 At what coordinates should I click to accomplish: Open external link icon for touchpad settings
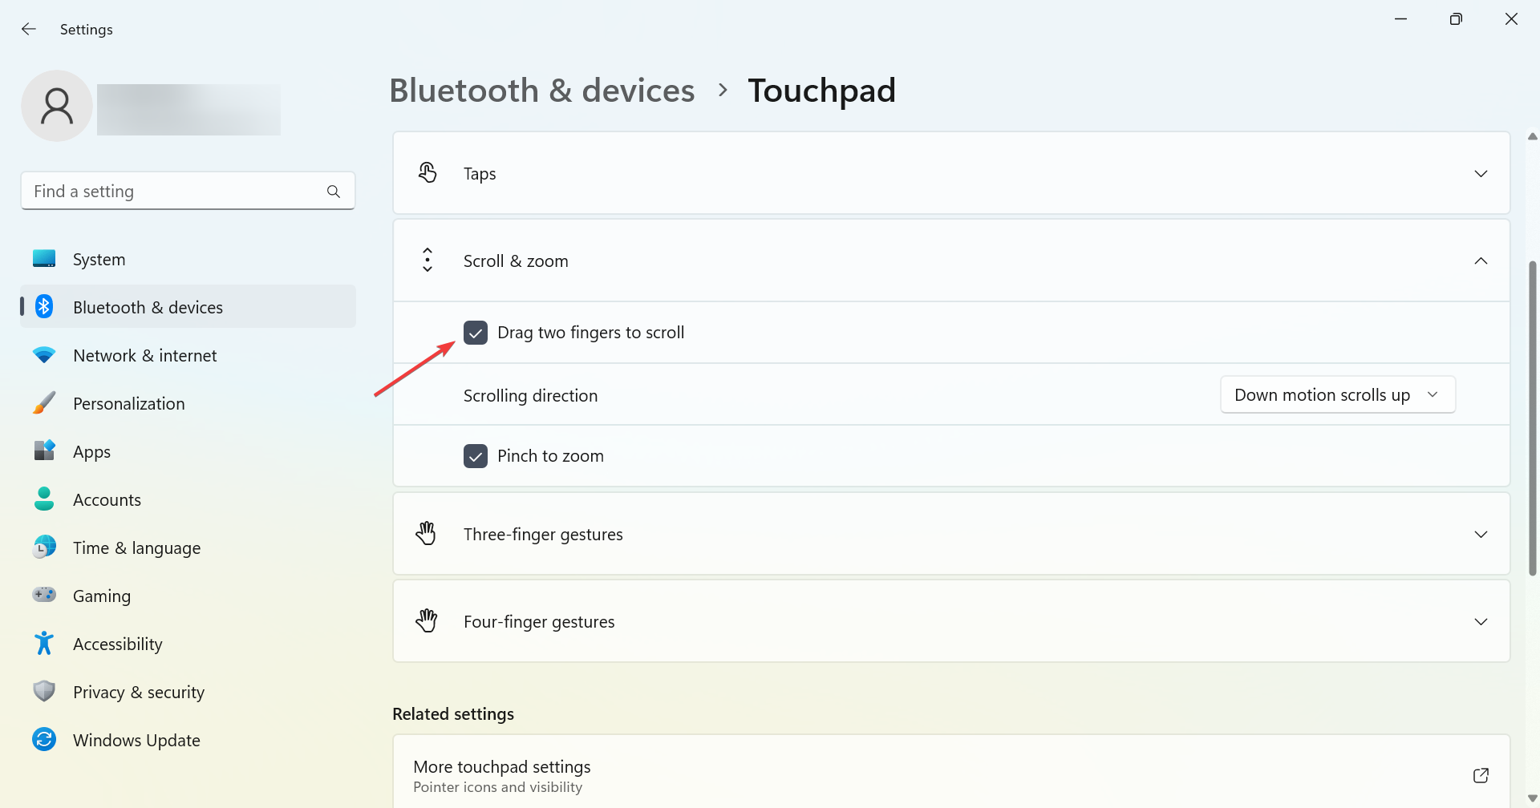1481,775
